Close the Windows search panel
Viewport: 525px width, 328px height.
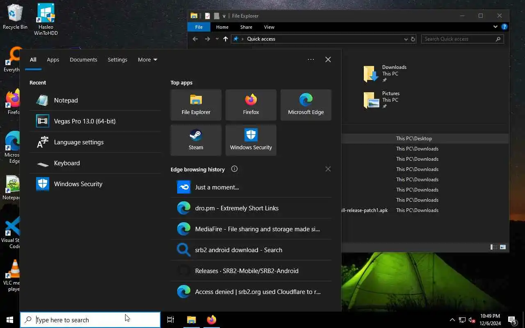click(328, 59)
